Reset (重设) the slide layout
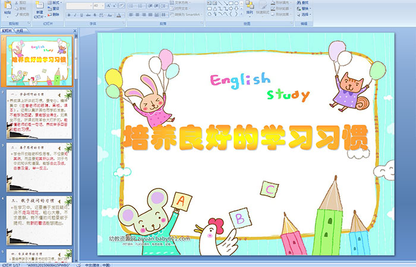Screen dimensions: 416x267 pyautogui.click(x=53, y=8)
